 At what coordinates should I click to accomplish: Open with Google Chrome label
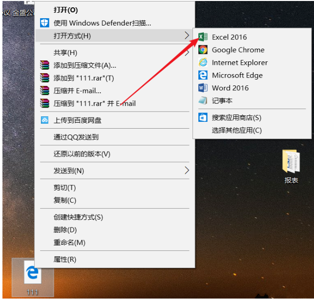(238, 50)
